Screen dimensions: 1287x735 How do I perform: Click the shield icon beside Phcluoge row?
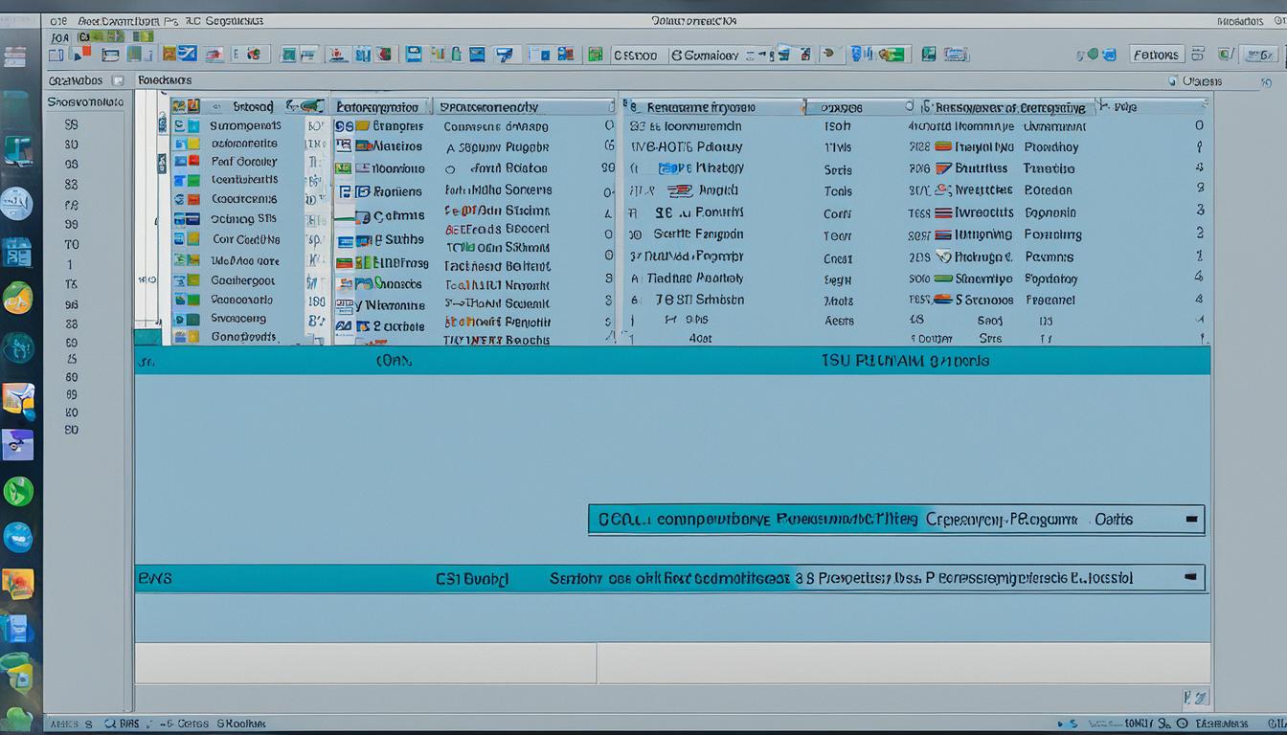coord(943,256)
